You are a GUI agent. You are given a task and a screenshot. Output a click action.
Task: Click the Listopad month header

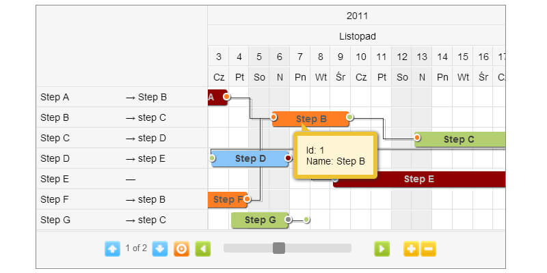pyautogui.click(x=357, y=35)
